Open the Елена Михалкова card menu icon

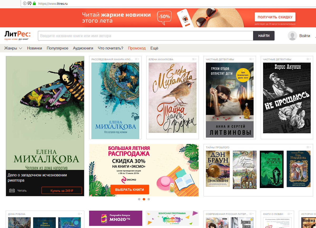click(194, 59)
